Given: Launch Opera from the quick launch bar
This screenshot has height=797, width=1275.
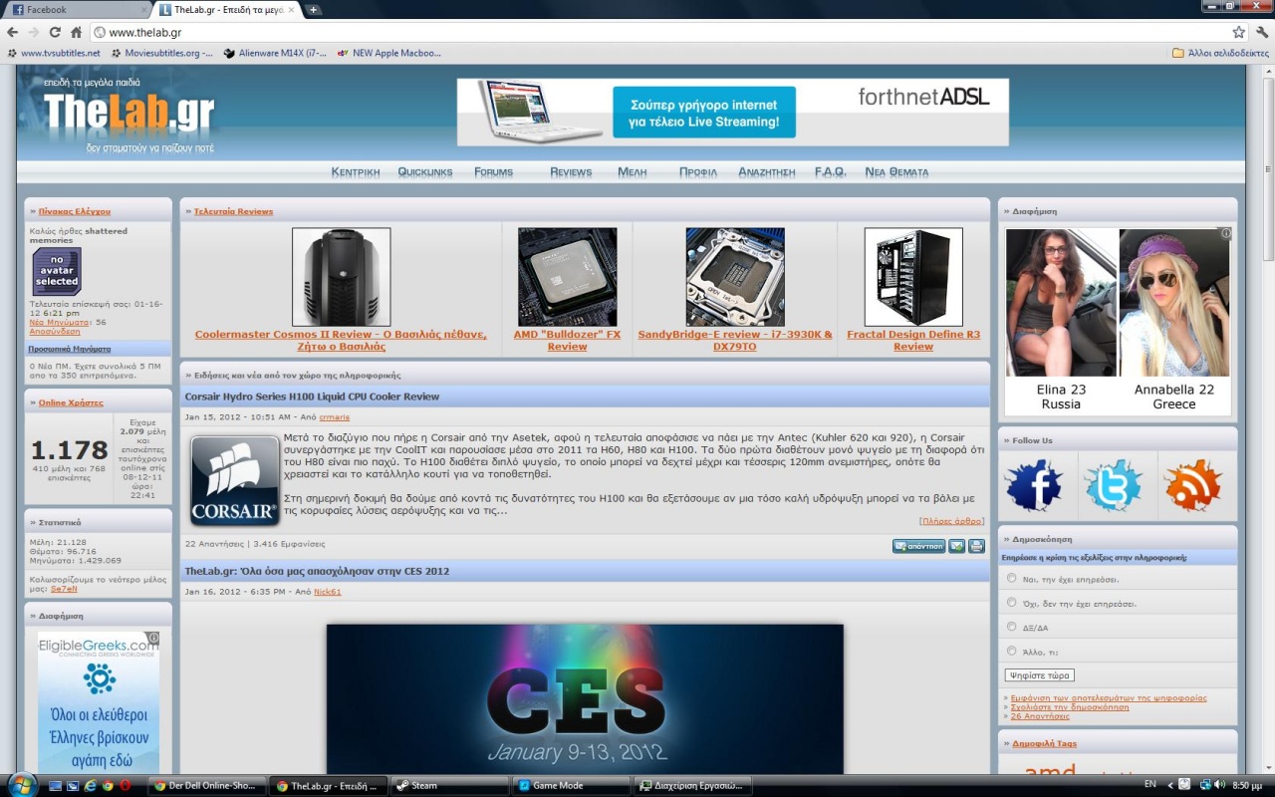Looking at the screenshot, I should coord(125,786).
